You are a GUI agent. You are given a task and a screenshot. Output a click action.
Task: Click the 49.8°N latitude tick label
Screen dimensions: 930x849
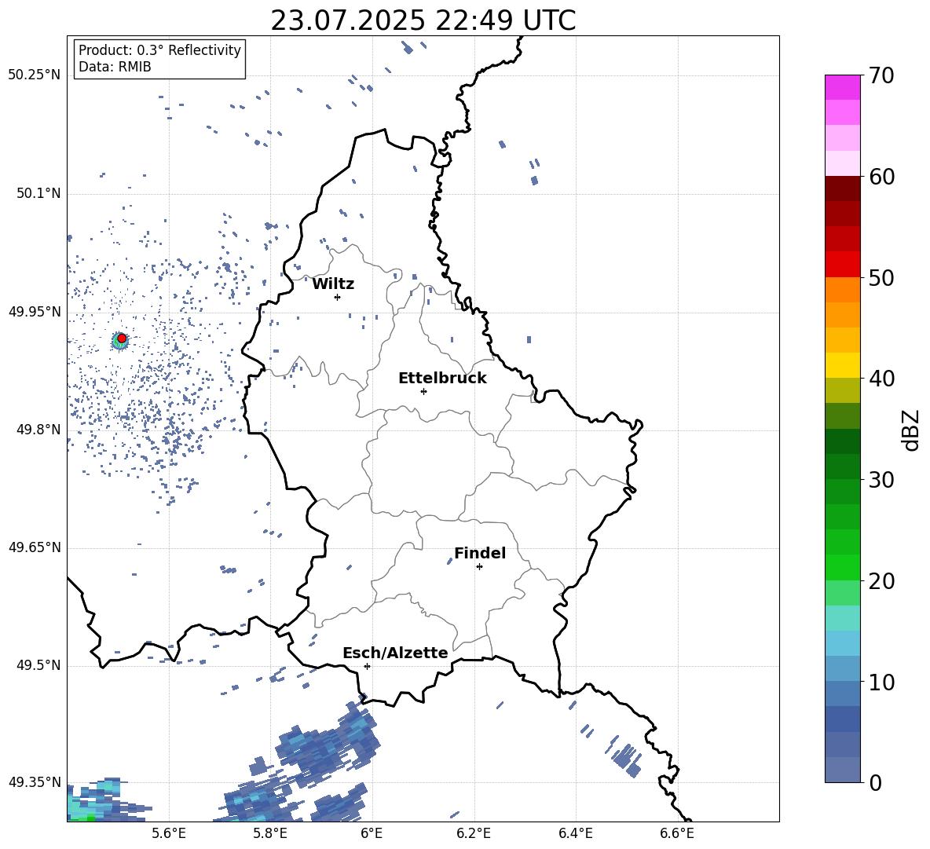(38, 430)
